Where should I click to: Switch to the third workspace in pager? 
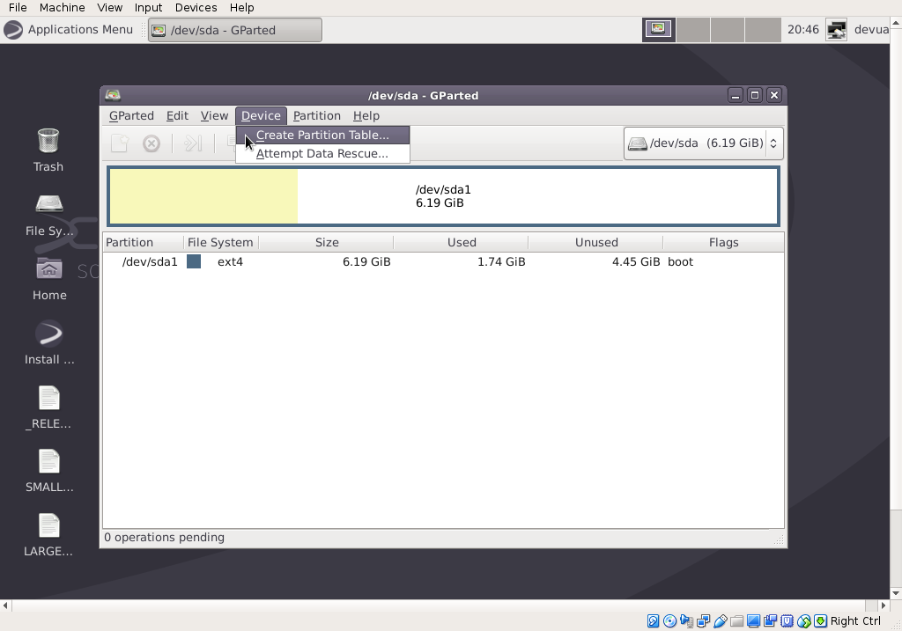coord(728,30)
